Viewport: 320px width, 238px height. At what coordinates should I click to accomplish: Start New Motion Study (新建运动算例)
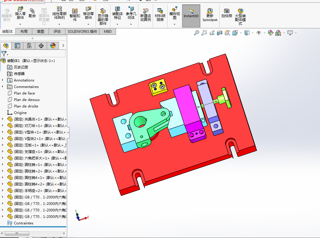click(146, 15)
